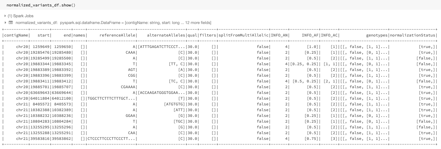
Task: Click the contigName column header
Action: coord(16,35)
